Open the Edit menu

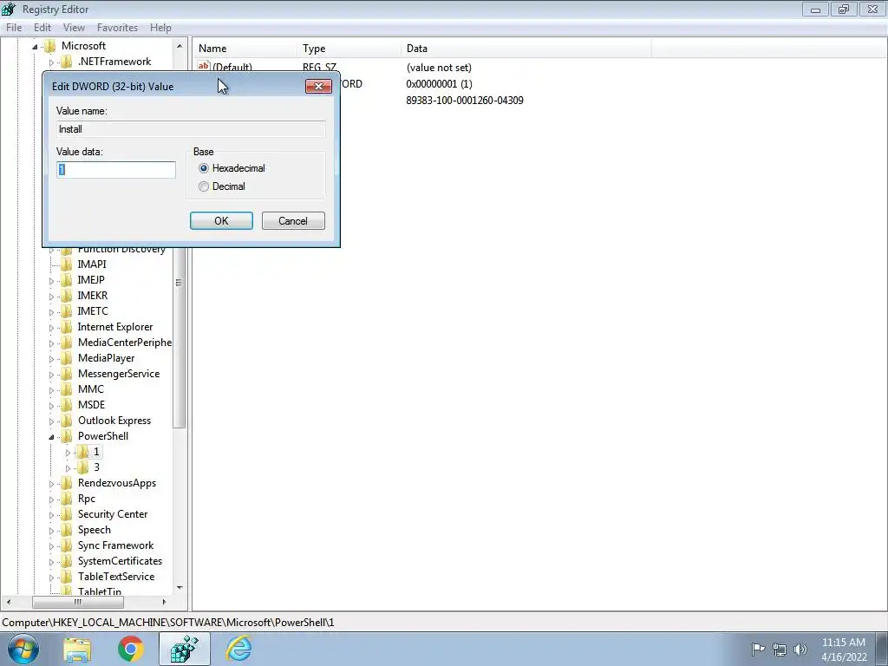pyautogui.click(x=42, y=27)
